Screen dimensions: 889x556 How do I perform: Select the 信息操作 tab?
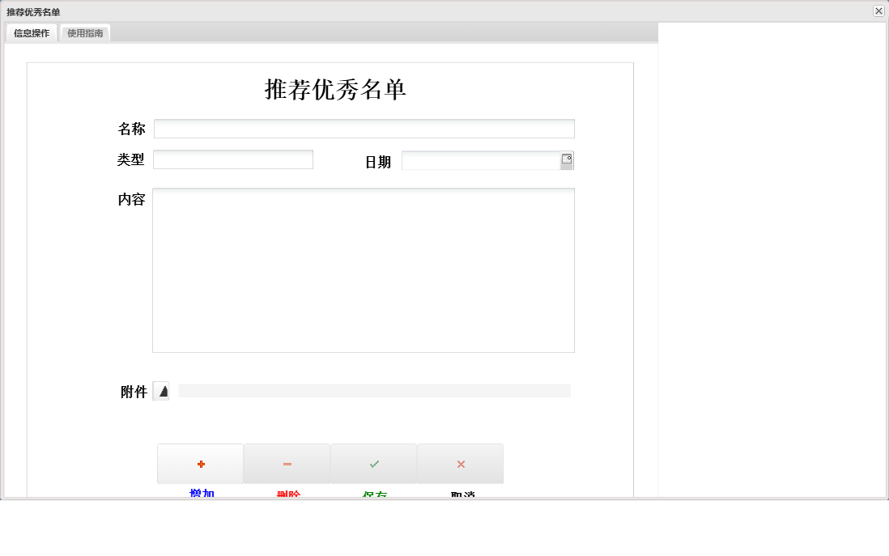[29, 33]
